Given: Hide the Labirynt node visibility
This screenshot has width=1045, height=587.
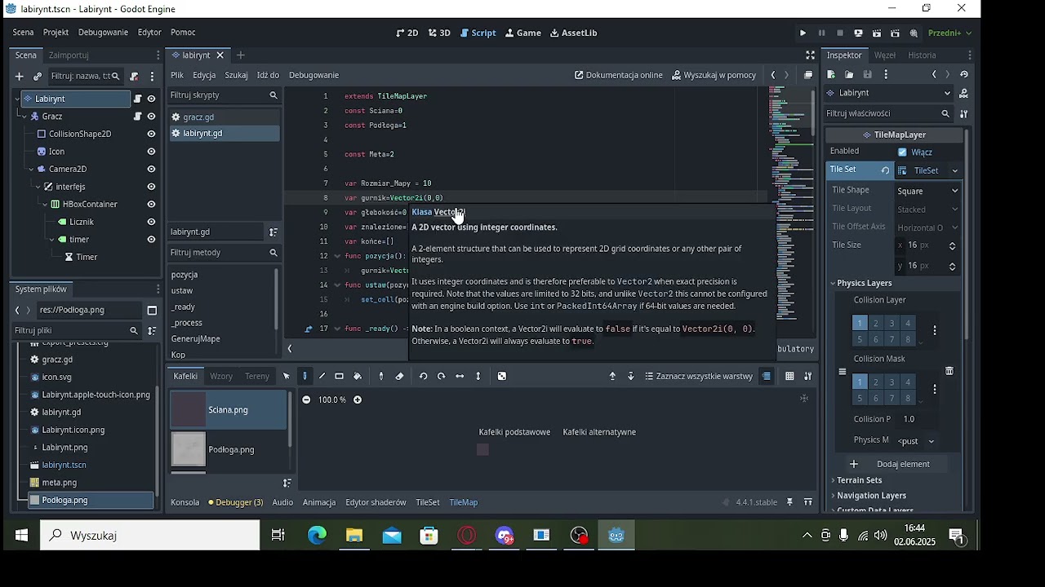Looking at the screenshot, I should [151, 99].
